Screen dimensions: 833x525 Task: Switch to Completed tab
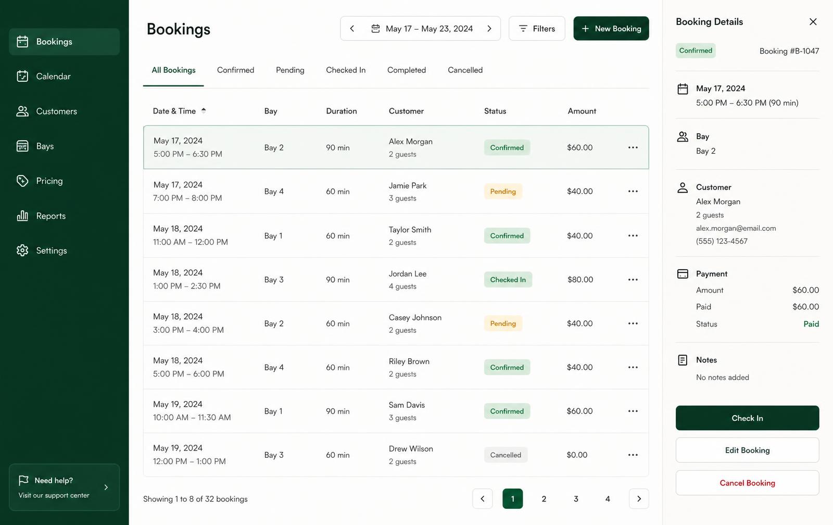pyautogui.click(x=407, y=70)
